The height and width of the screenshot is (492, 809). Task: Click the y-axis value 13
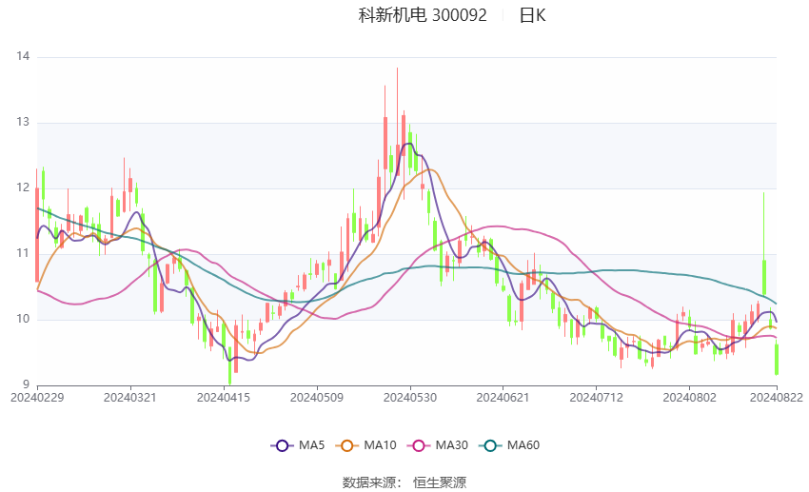[x=23, y=122]
